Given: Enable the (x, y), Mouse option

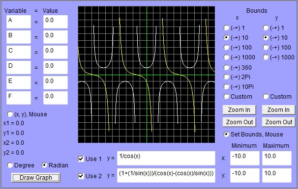Looking at the screenshot, I should click(x=10, y=114).
